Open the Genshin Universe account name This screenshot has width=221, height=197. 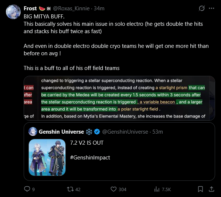click(61, 132)
